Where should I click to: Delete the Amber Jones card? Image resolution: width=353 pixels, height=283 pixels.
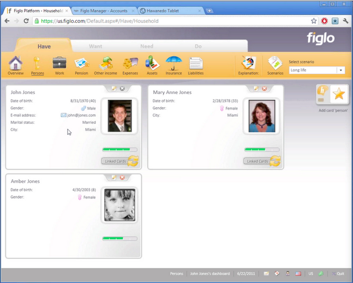(x=122, y=178)
